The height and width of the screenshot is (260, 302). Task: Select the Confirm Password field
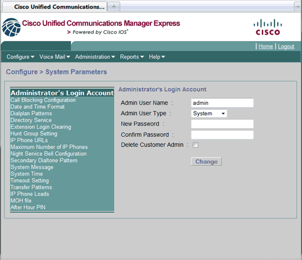click(222, 135)
